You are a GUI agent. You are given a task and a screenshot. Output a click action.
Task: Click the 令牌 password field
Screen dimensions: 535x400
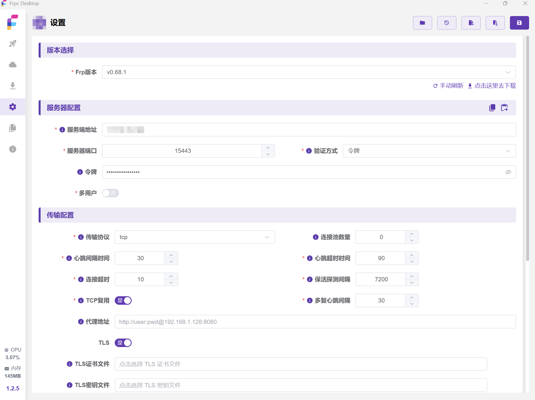point(309,172)
